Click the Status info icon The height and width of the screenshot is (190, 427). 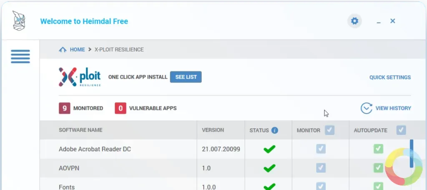274,130
